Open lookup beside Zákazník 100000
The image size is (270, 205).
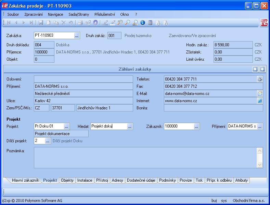(196, 126)
